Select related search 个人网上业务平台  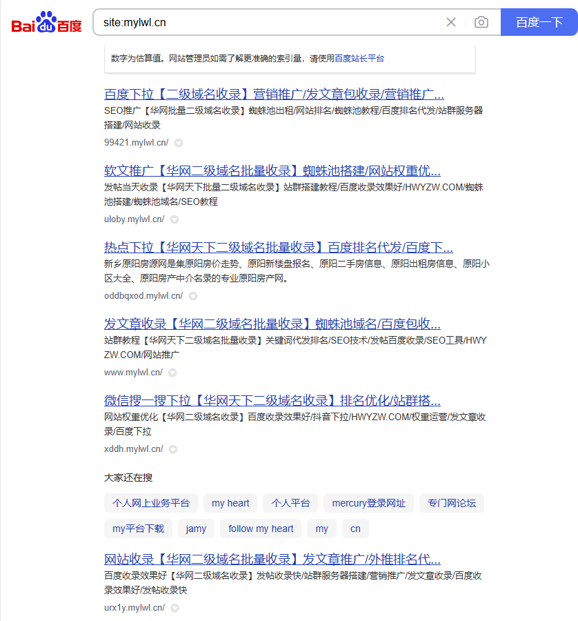point(151,503)
